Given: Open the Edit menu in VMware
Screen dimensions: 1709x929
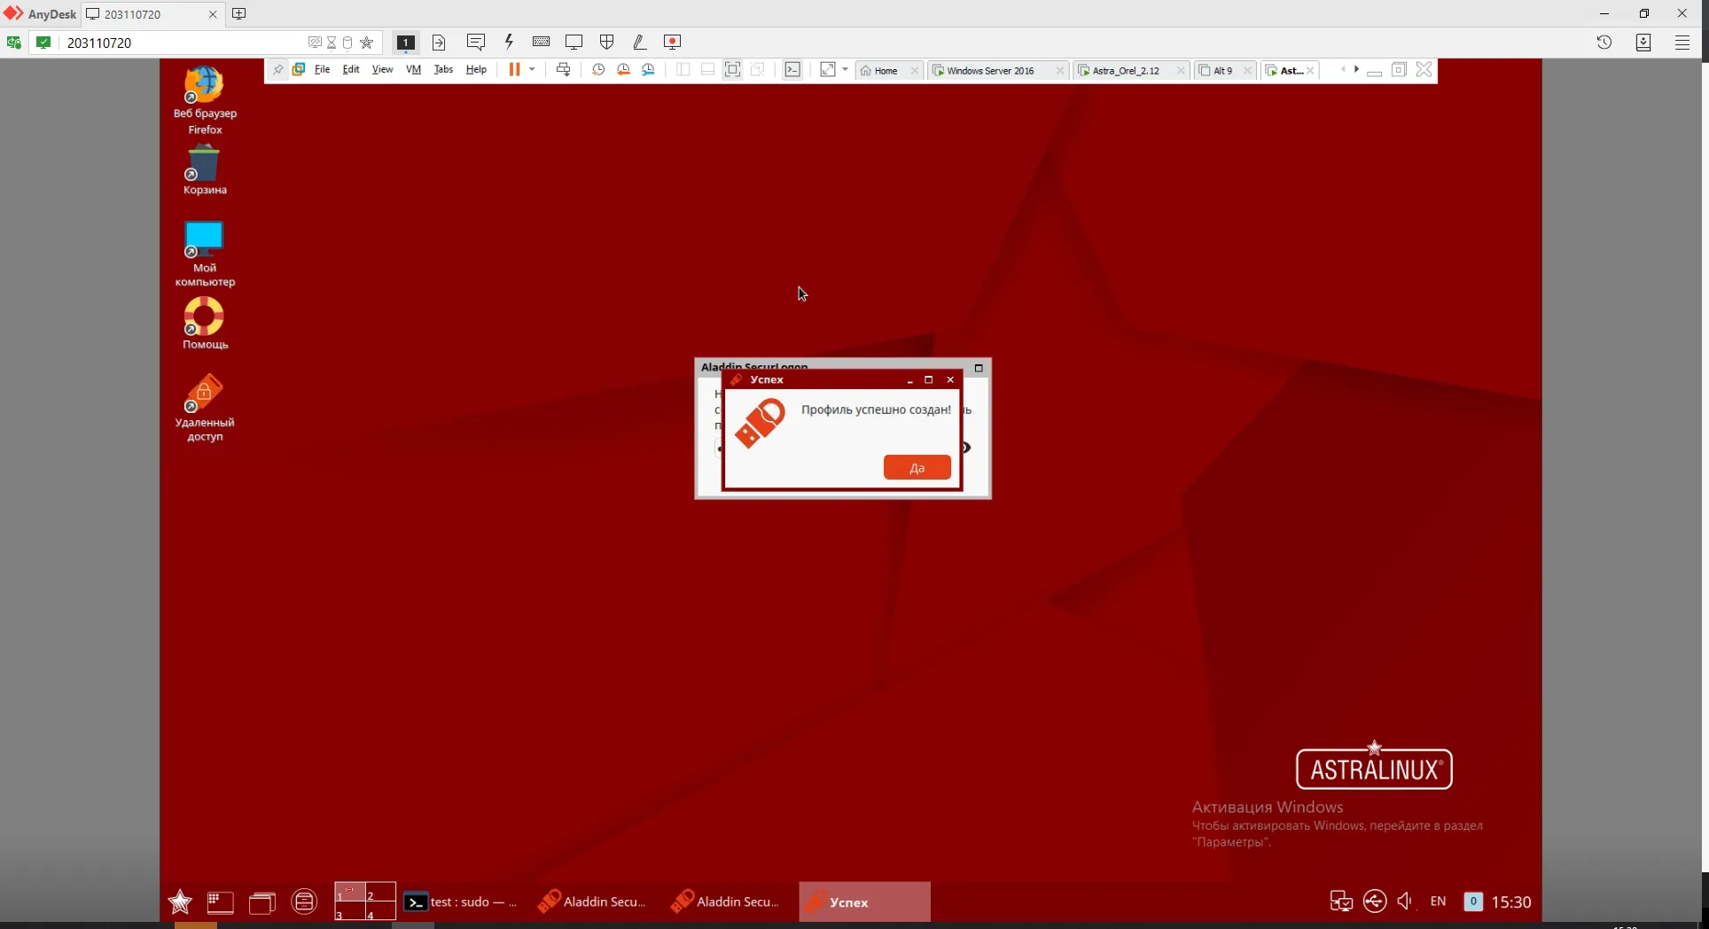Looking at the screenshot, I should click(x=351, y=70).
